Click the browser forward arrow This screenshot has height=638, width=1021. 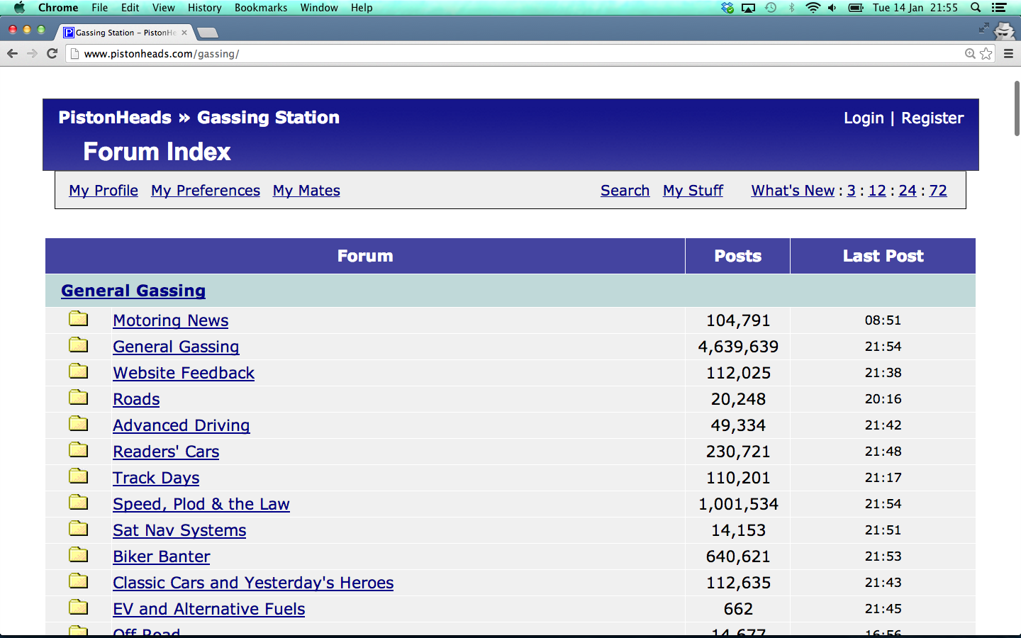pyautogui.click(x=32, y=53)
